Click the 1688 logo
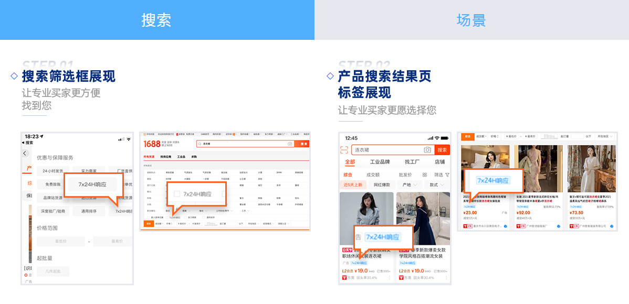Viewport: 629px width, 304px height. click(x=152, y=144)
